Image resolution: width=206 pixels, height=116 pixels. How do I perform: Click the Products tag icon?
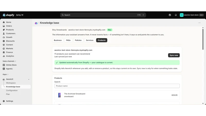pyautogui.click(x=4, y=30)
